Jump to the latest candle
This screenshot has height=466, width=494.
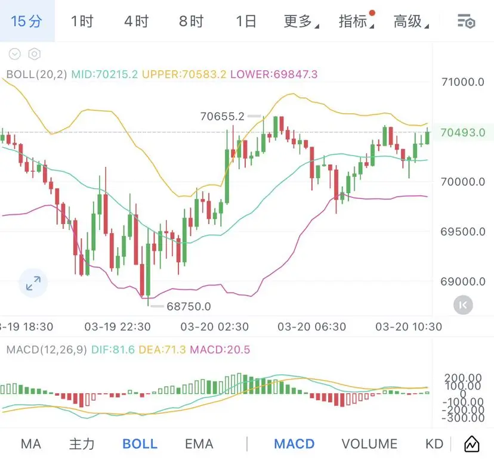tap(463, 305)
